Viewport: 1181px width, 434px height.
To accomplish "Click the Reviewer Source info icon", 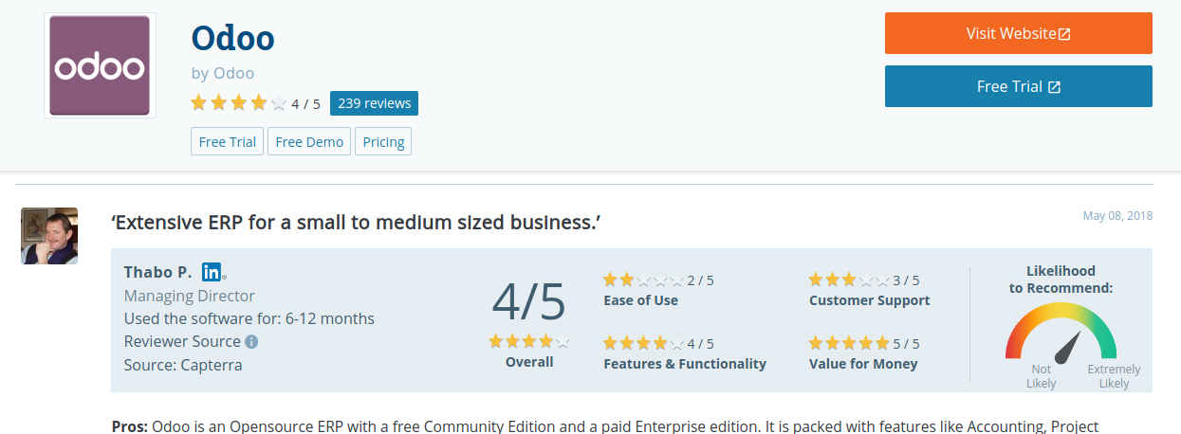I will tap(251, 342).
